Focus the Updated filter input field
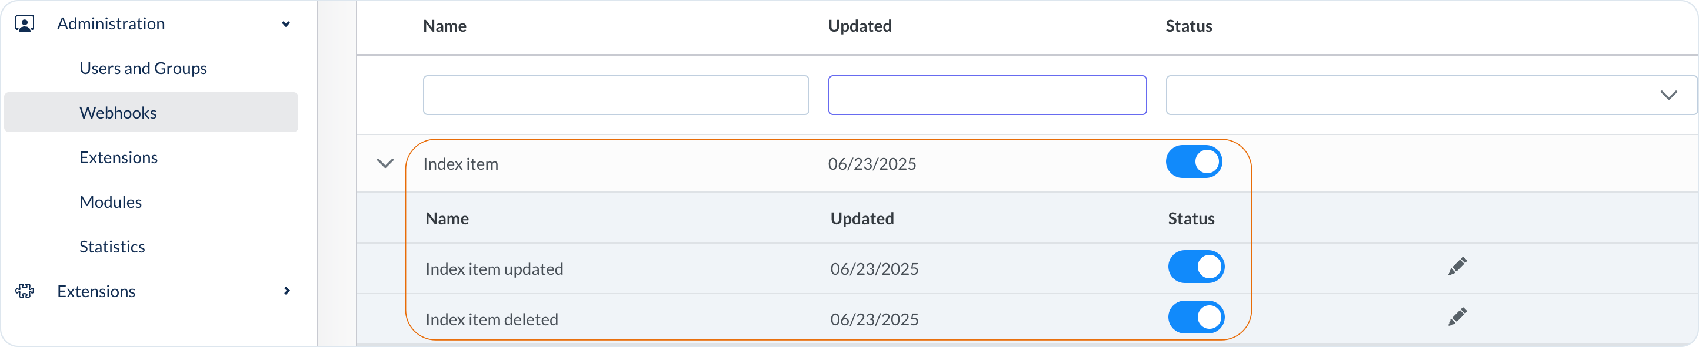Image resolution: width=1699 pixels, height=347 pixels. pos(987,96)
